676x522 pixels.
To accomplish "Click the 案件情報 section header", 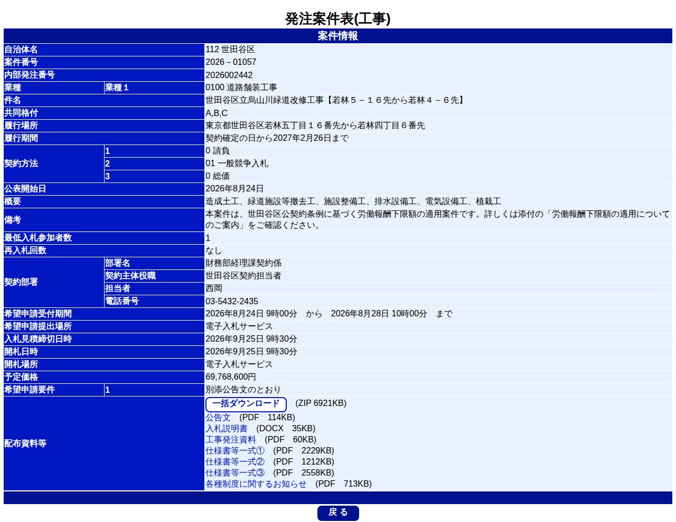I will click(338, 36).
